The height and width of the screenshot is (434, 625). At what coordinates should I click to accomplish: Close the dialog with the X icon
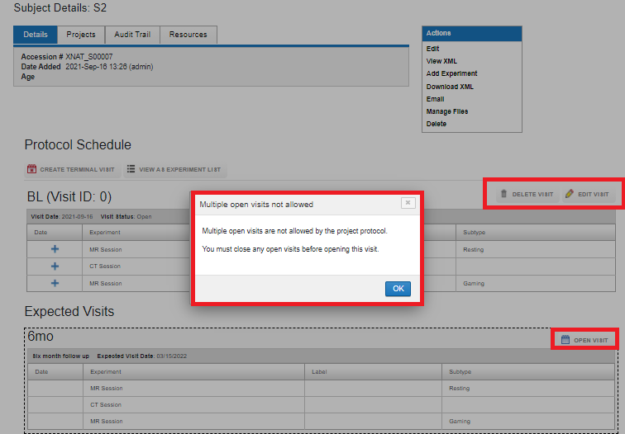point(408,202)
